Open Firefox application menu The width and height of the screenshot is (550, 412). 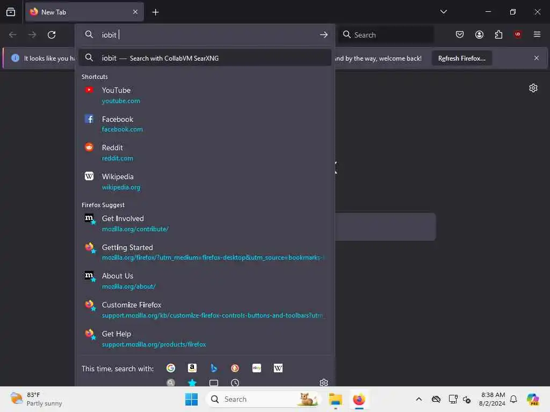click(x=537, y=34)
